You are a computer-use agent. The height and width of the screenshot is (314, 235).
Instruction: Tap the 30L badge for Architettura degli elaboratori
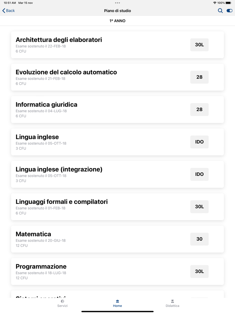[x=199, y=45]
